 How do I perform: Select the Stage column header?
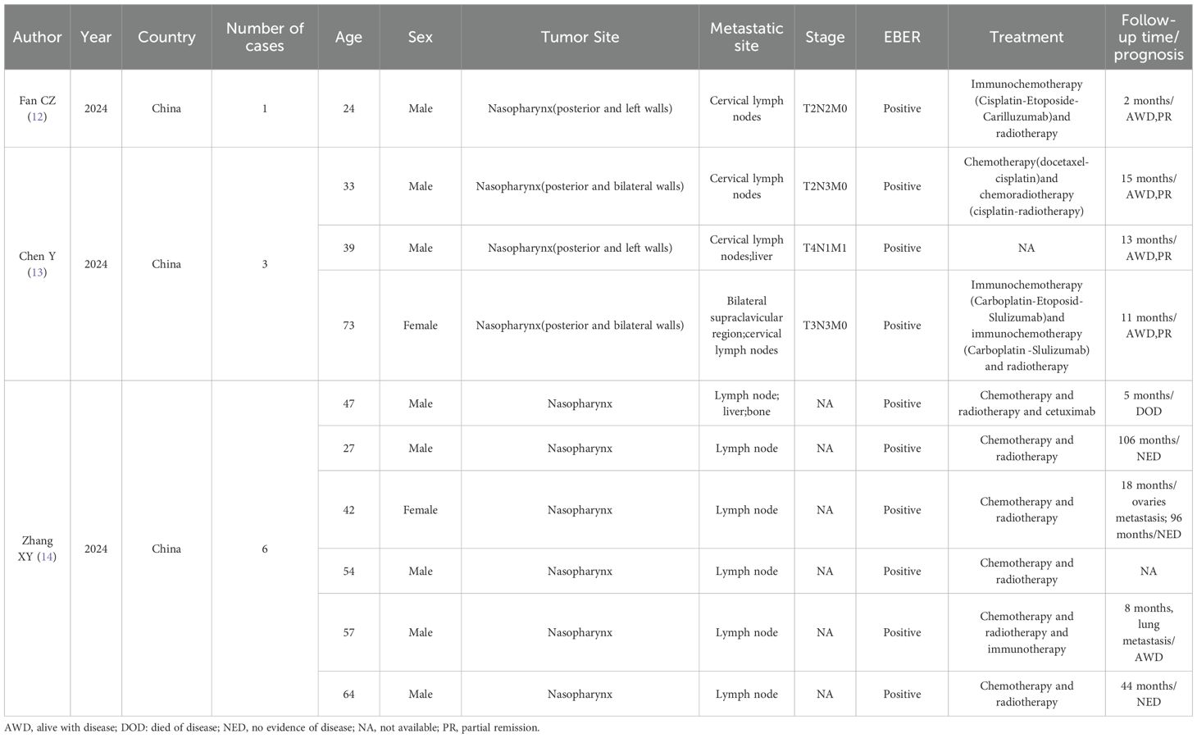(825, 37)
